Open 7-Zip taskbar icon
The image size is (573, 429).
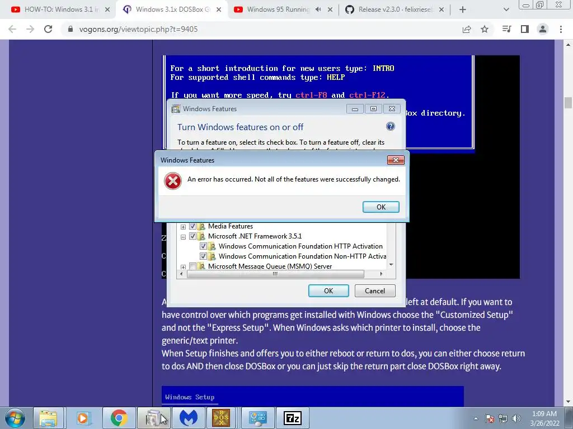click(x=292, y=418)
